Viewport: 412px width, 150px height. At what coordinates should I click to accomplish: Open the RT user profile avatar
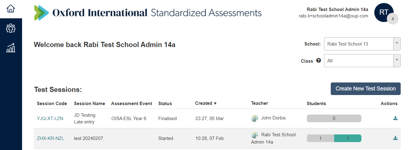(x=383, y=13)
